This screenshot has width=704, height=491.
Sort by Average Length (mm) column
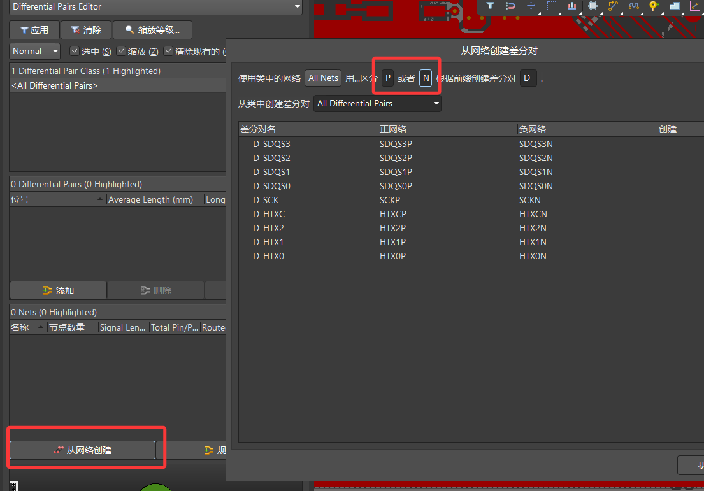(155, 199)
